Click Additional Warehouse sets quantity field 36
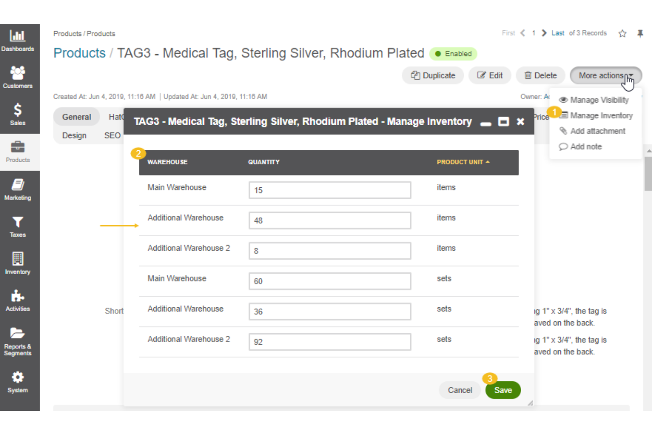 (330, 312)
